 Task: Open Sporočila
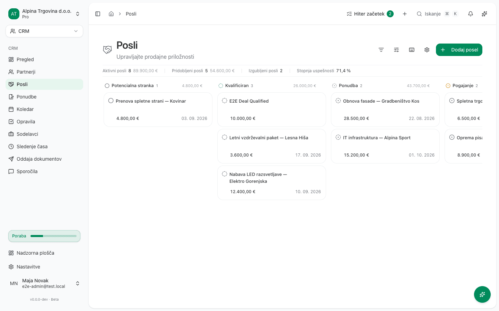coord(44,171)
